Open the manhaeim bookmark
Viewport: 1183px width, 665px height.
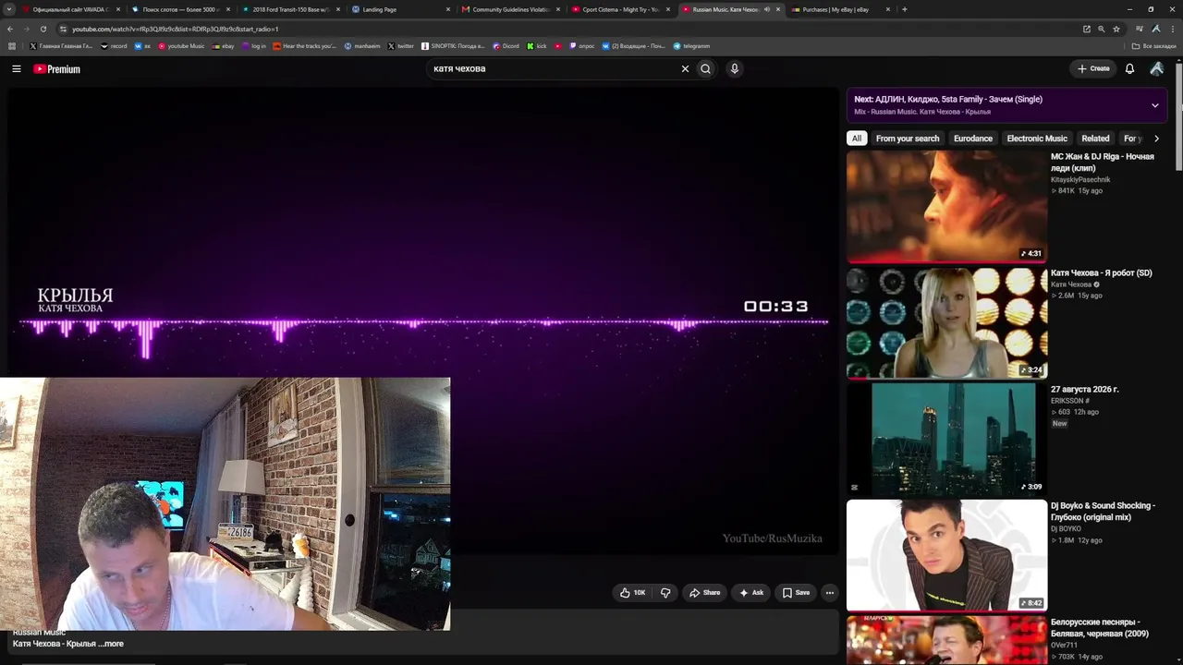(362, 46)
